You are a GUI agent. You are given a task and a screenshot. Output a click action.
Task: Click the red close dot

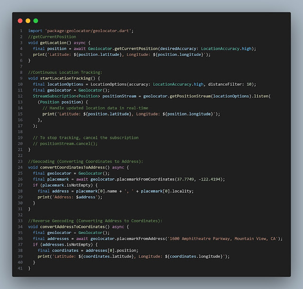[x=20, y=21]
